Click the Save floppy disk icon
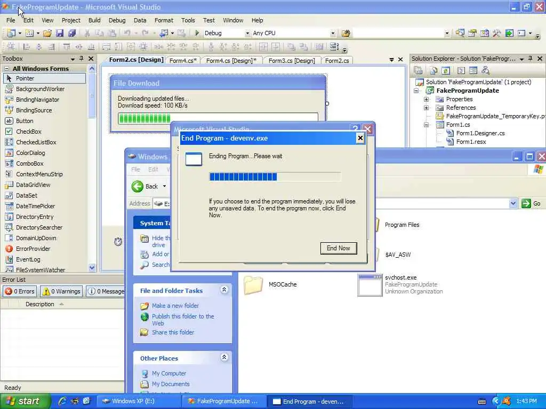 (60, 33)
